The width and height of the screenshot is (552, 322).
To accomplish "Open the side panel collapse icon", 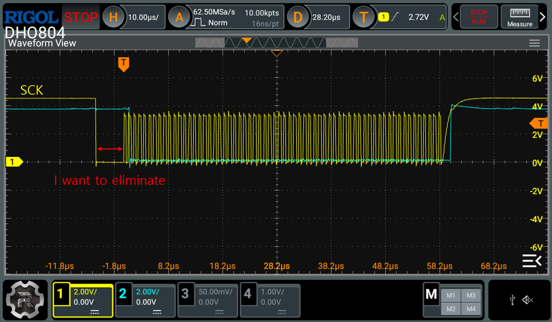I will click(x=532, y=261).
